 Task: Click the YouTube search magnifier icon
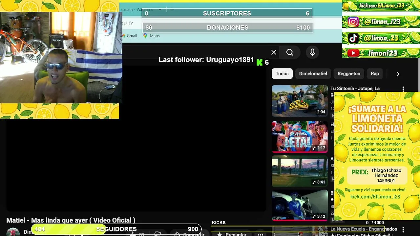(x=290, y=52)
